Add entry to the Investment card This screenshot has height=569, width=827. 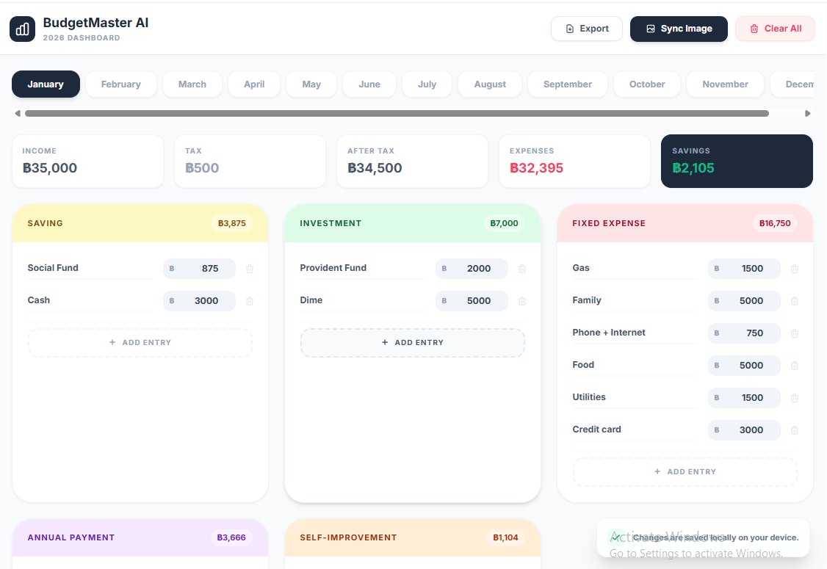413,343
